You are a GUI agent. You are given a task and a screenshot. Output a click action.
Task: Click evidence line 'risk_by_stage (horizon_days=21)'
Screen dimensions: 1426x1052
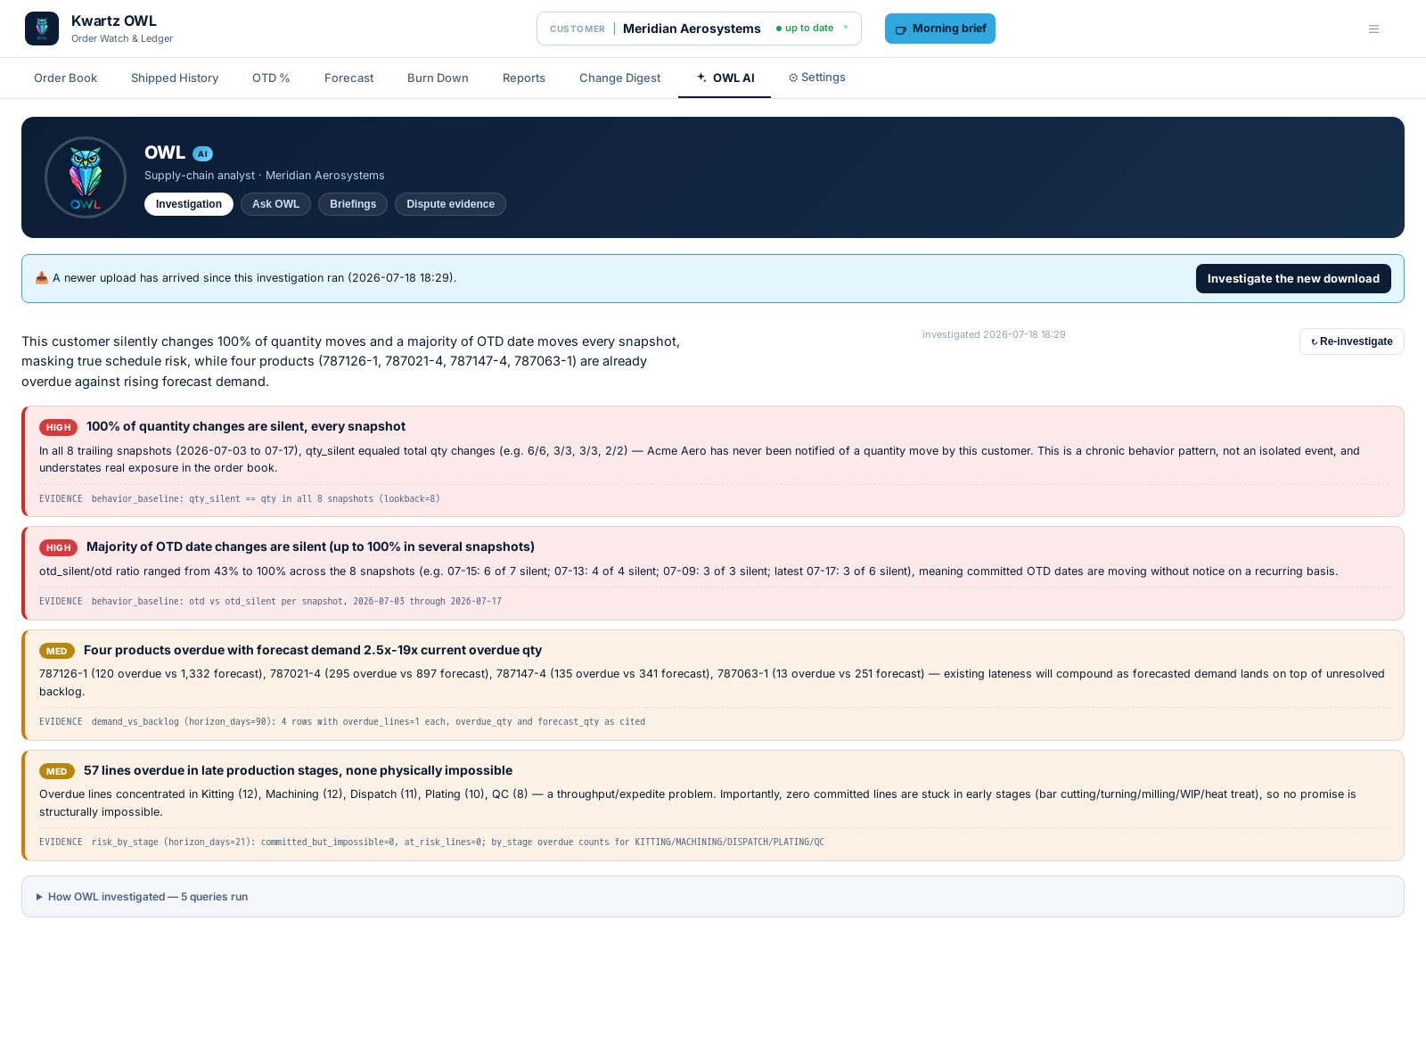point(458,842)
